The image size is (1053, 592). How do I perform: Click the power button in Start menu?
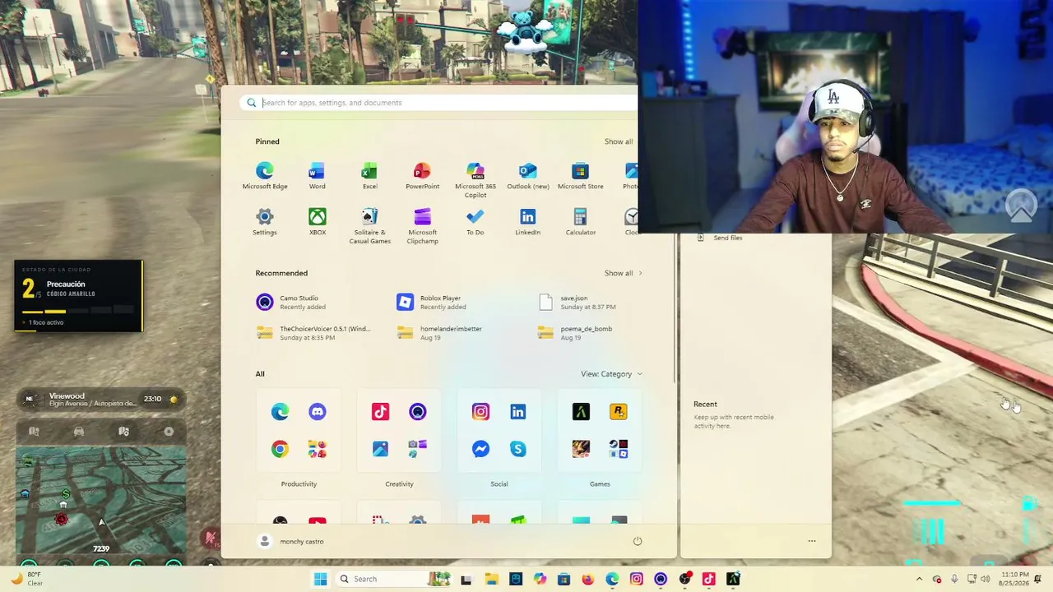[x=637, y=541]
